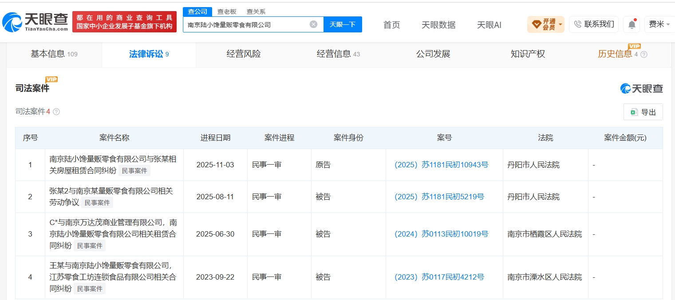This screenshot has height=300, width=675.
Task: Click case name starting with 王某与南京陆小馋量贩零食有限公司
Action: (x=113, y=277)
